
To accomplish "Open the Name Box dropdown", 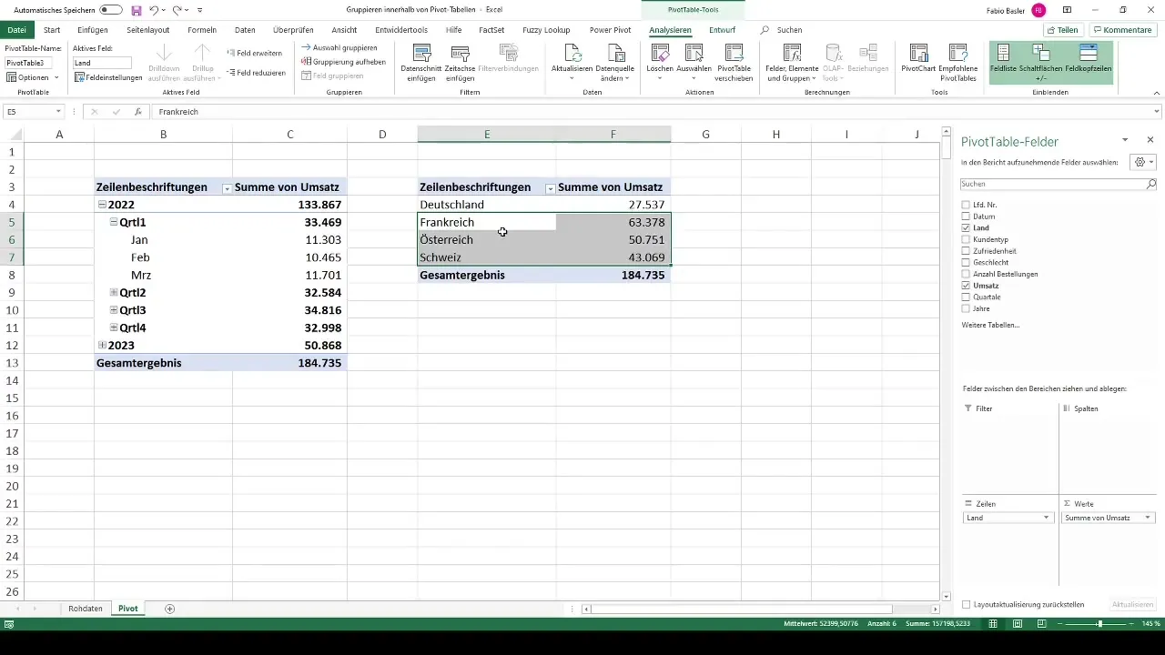I will [x=58, y=112].
